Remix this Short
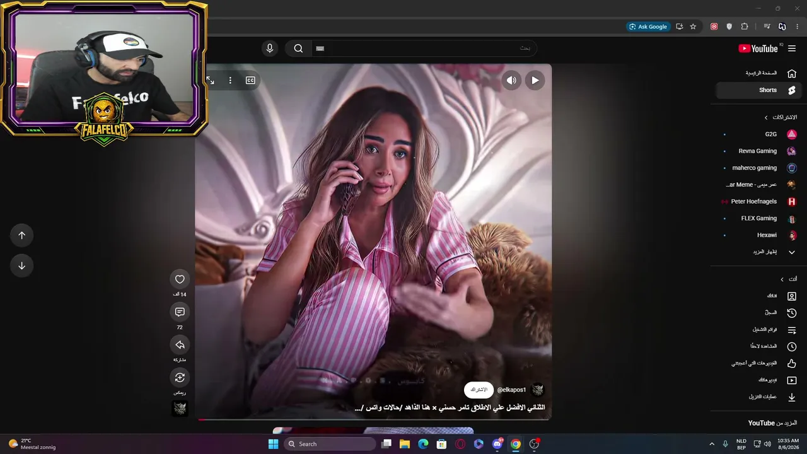807x454 pixels. coord(180,377)
